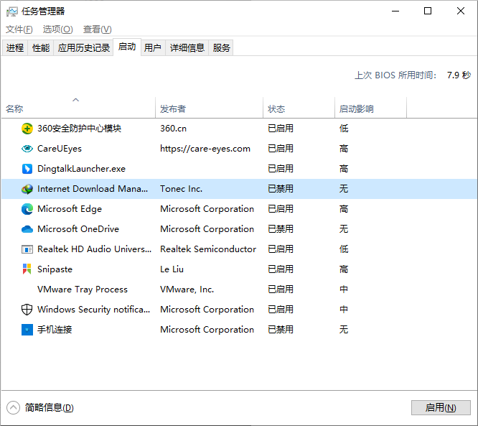478x426 pixels.
Task: Click the 手机连接 app icon
Action: point(27,330)
